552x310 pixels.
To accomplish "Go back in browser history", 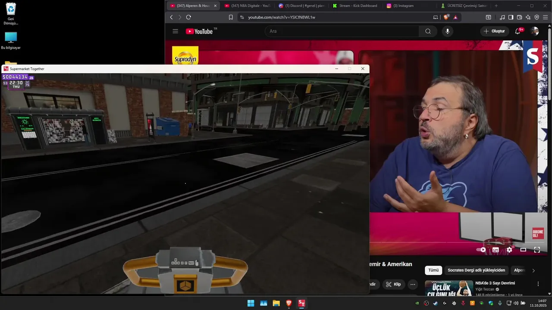I will pyautogui.click(x=171, y=17).
